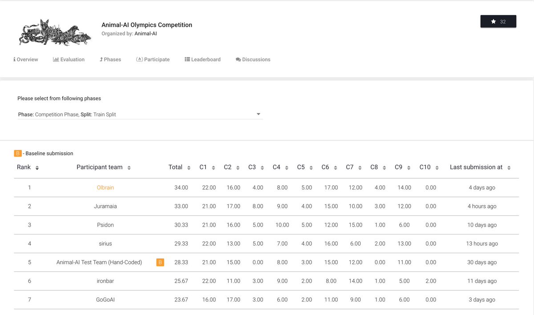
Task: Open the Olbrain team link
Action: click(105, 188)
